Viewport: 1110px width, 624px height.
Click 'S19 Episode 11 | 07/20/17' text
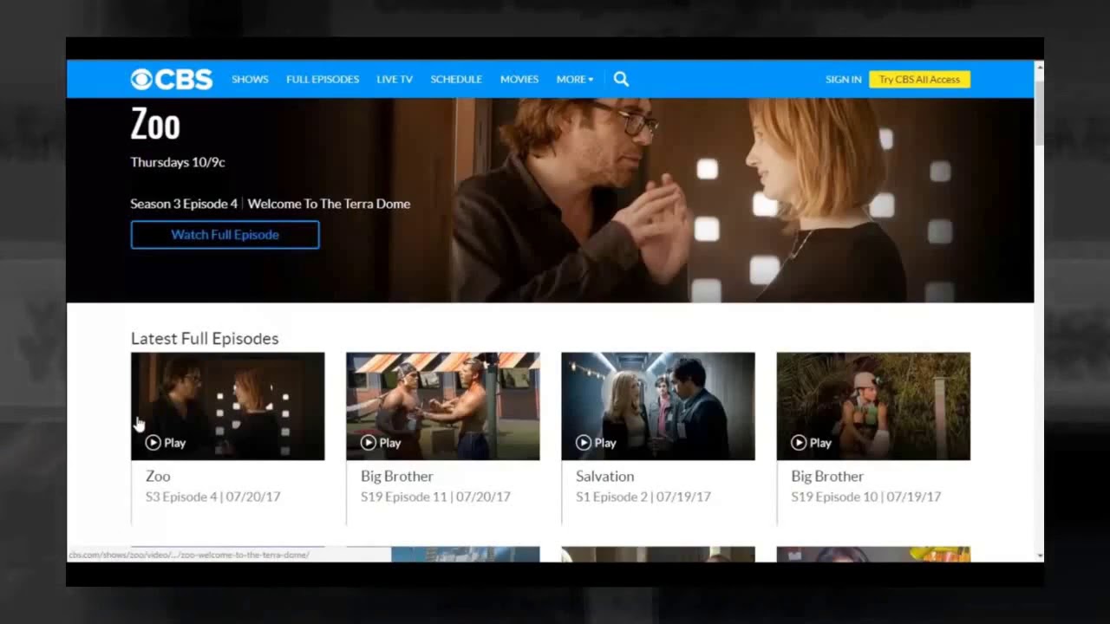435,497
